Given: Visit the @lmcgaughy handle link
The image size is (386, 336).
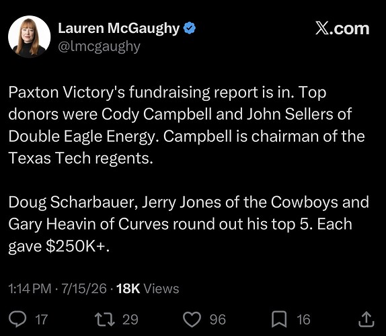Looking at the screenshot, I should pyautogui.click(x=100, y=46).
